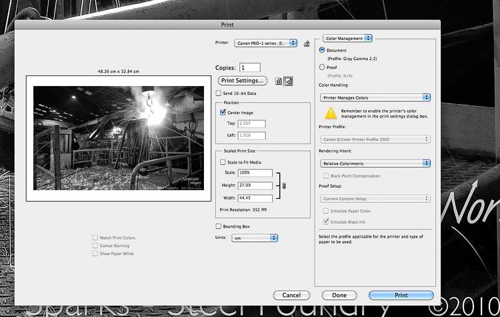This screenshot has height=317, width=500.
Task: Open the Color Management dropdown
Action: (347, 38)
